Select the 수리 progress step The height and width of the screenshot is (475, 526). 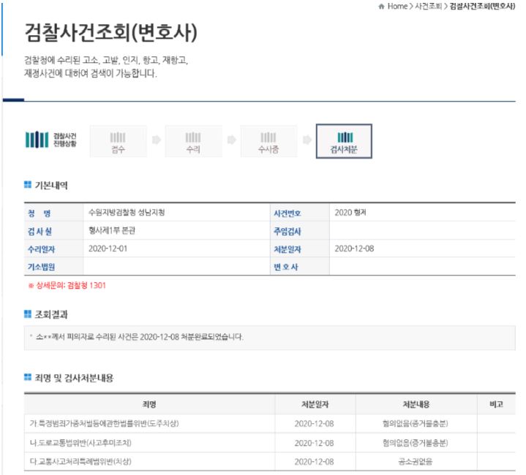[x=193, y=141]
